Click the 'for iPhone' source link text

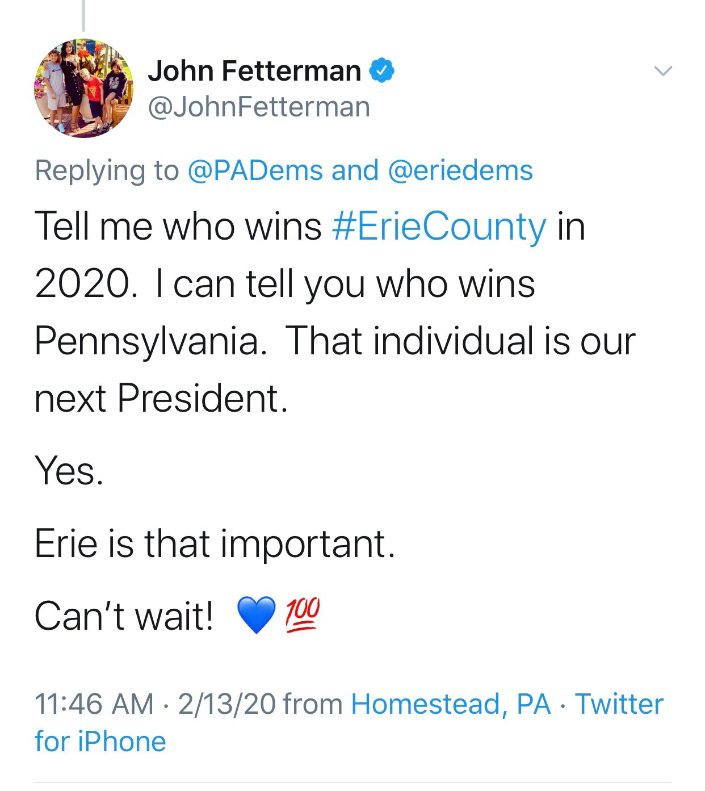click(100, 742)
